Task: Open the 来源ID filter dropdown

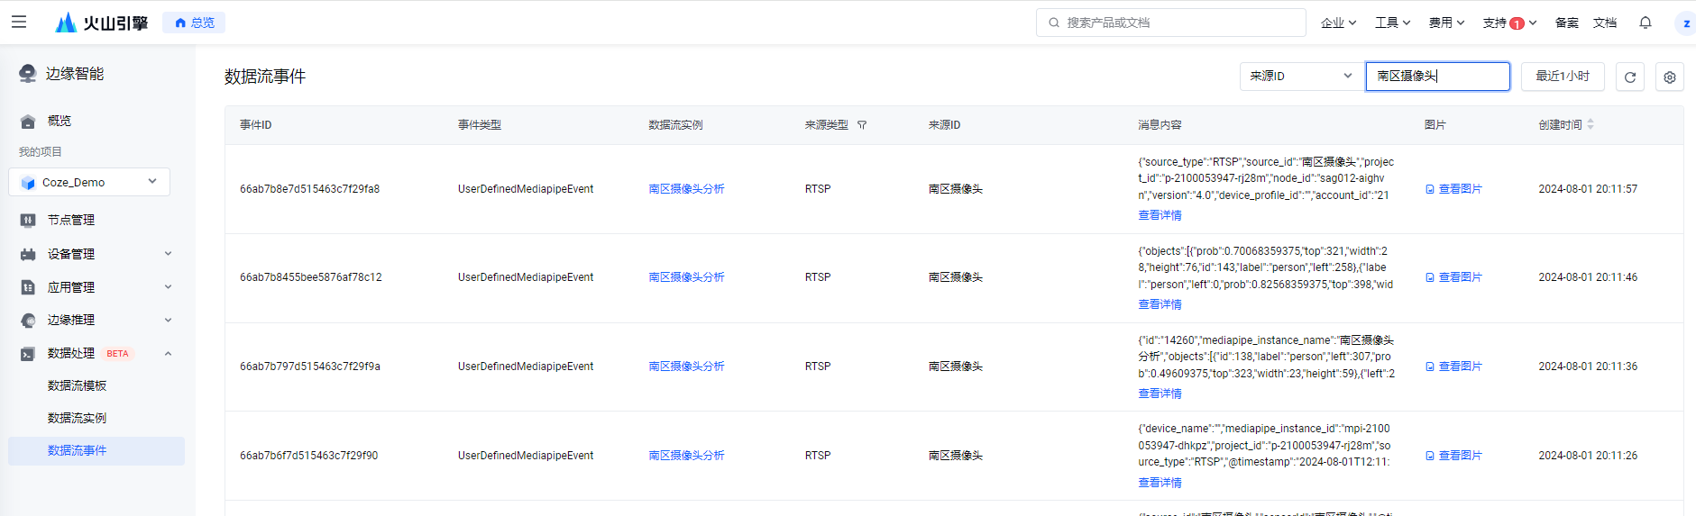Action: click(1300, 77)
